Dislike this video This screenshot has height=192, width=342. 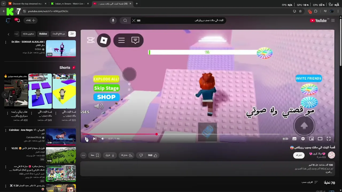(x=141, y=155)
